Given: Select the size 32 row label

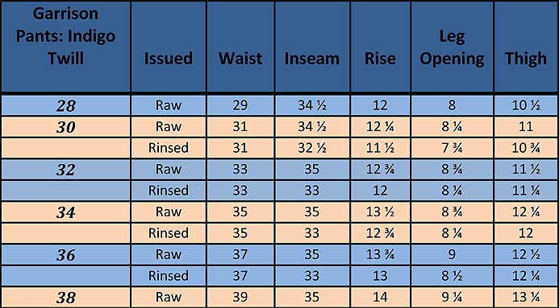Looking at the screenshot, I should [x=65, y=170].
